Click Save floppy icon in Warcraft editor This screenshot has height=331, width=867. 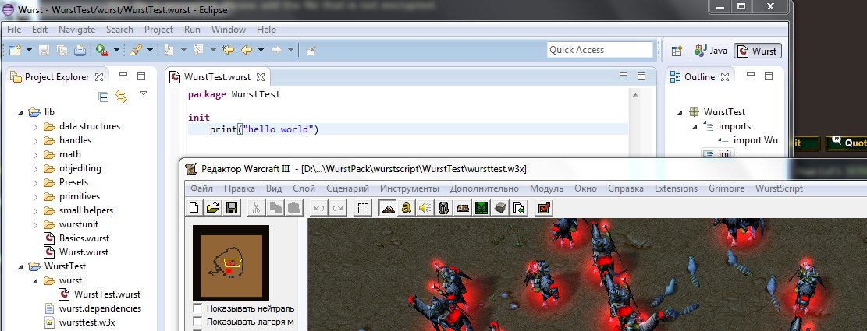(232, 208)
